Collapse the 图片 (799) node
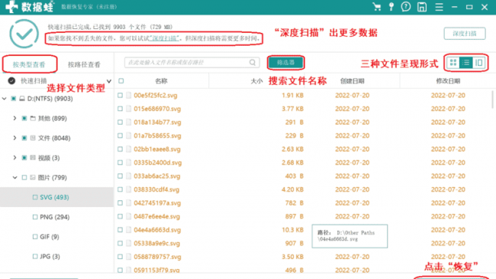Image resolution: width=496 pixels, height=279 pixels. pyautogui.click(x=14, y=177)
